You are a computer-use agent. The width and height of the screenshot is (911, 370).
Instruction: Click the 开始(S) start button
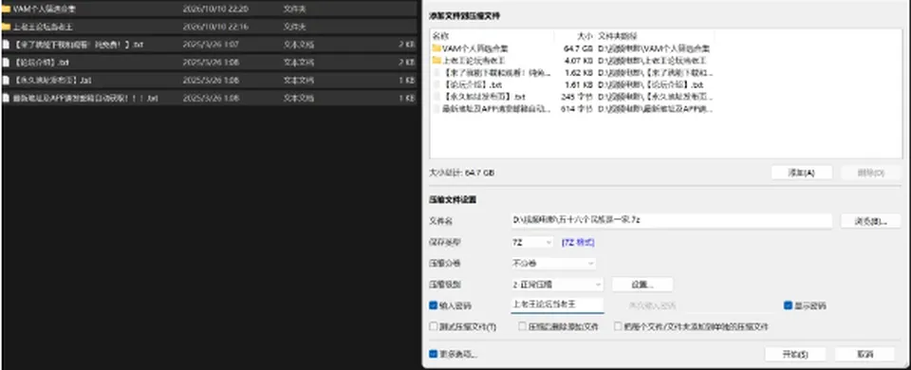tap(795, 354)
